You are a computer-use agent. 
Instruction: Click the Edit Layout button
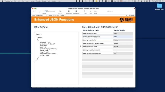click(131, 15)
